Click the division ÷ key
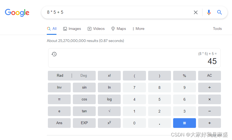This screenshot has width=232, height=140. (x=209, y=87)
